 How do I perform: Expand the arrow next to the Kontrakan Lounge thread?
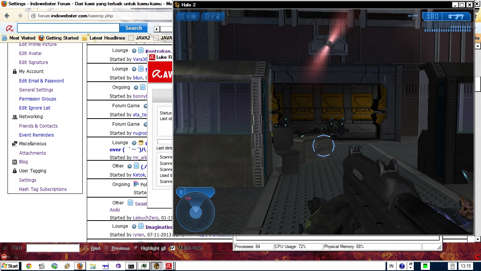(x=134, y=50)
